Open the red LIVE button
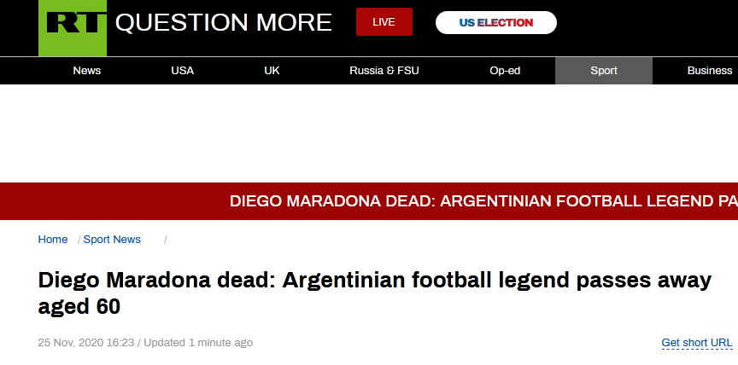Image resolution: width=738 pixels, height=365 pixels. (x=384, y=22)
